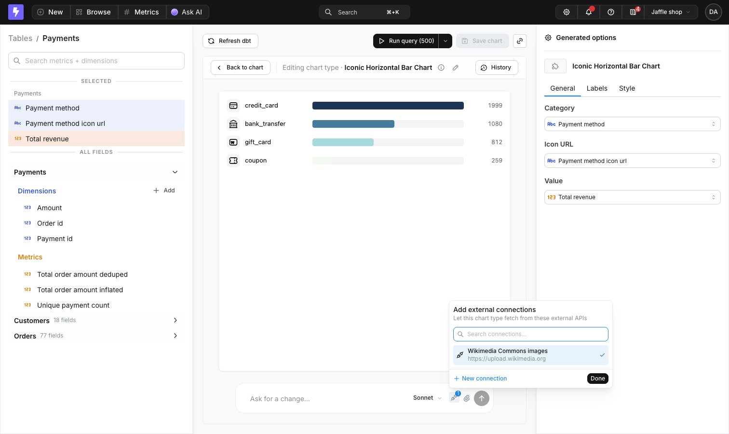Click the bank_transfer row icon
The width and height of the screenshot is (729, 434).
(233, 124)
